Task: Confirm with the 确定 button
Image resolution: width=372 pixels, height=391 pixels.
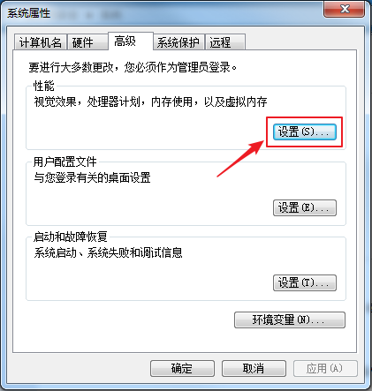Action: pyautogui.click(x=182, y=368)
